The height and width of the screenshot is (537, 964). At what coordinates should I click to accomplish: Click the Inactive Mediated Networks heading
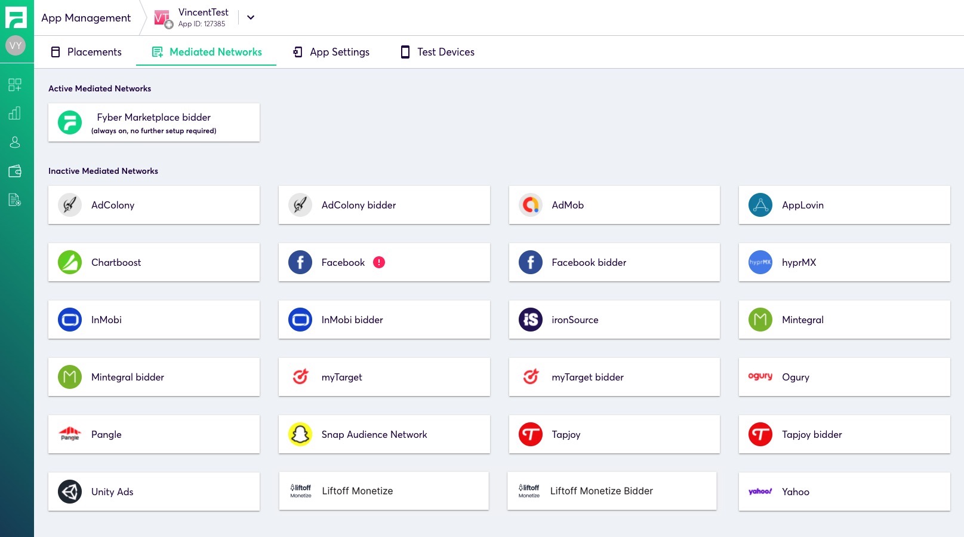pos(103,171)
